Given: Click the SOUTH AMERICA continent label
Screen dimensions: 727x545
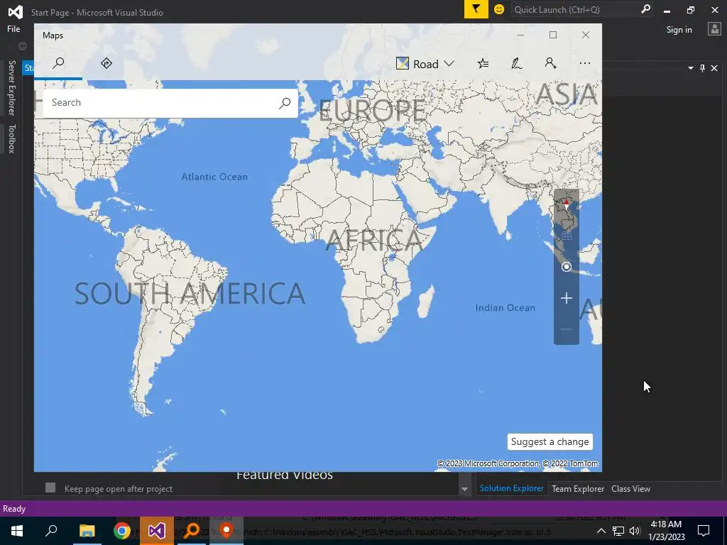Looking at the screenshot, I should coord(190,293).
